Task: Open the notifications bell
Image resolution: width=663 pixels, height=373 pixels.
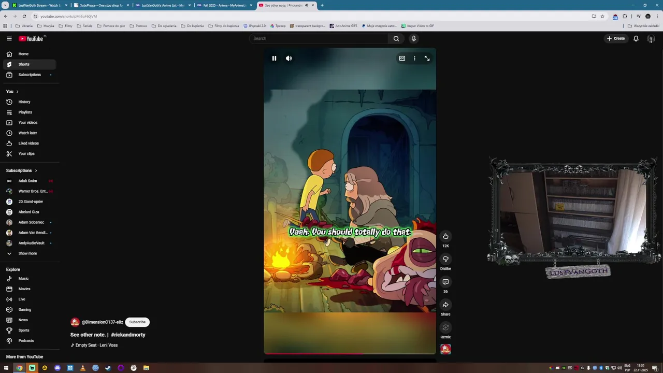Action: click(636, 38)
